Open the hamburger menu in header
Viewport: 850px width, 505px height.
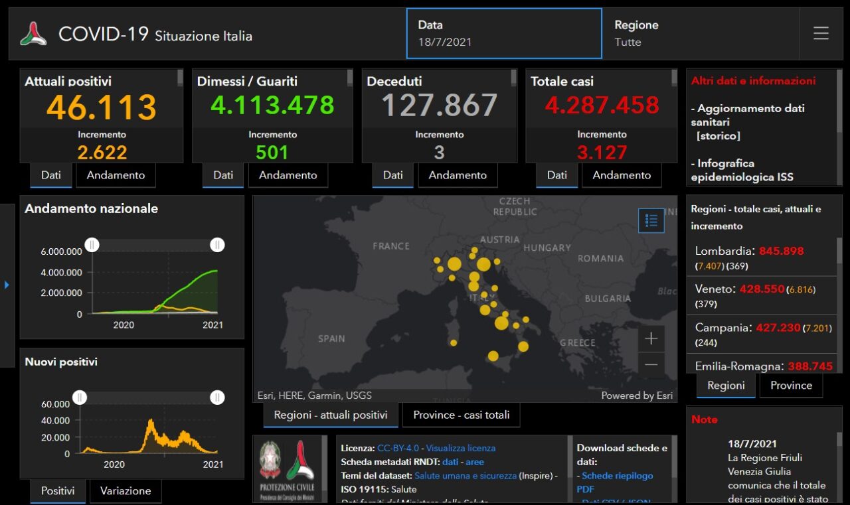[x=821, y=33]
